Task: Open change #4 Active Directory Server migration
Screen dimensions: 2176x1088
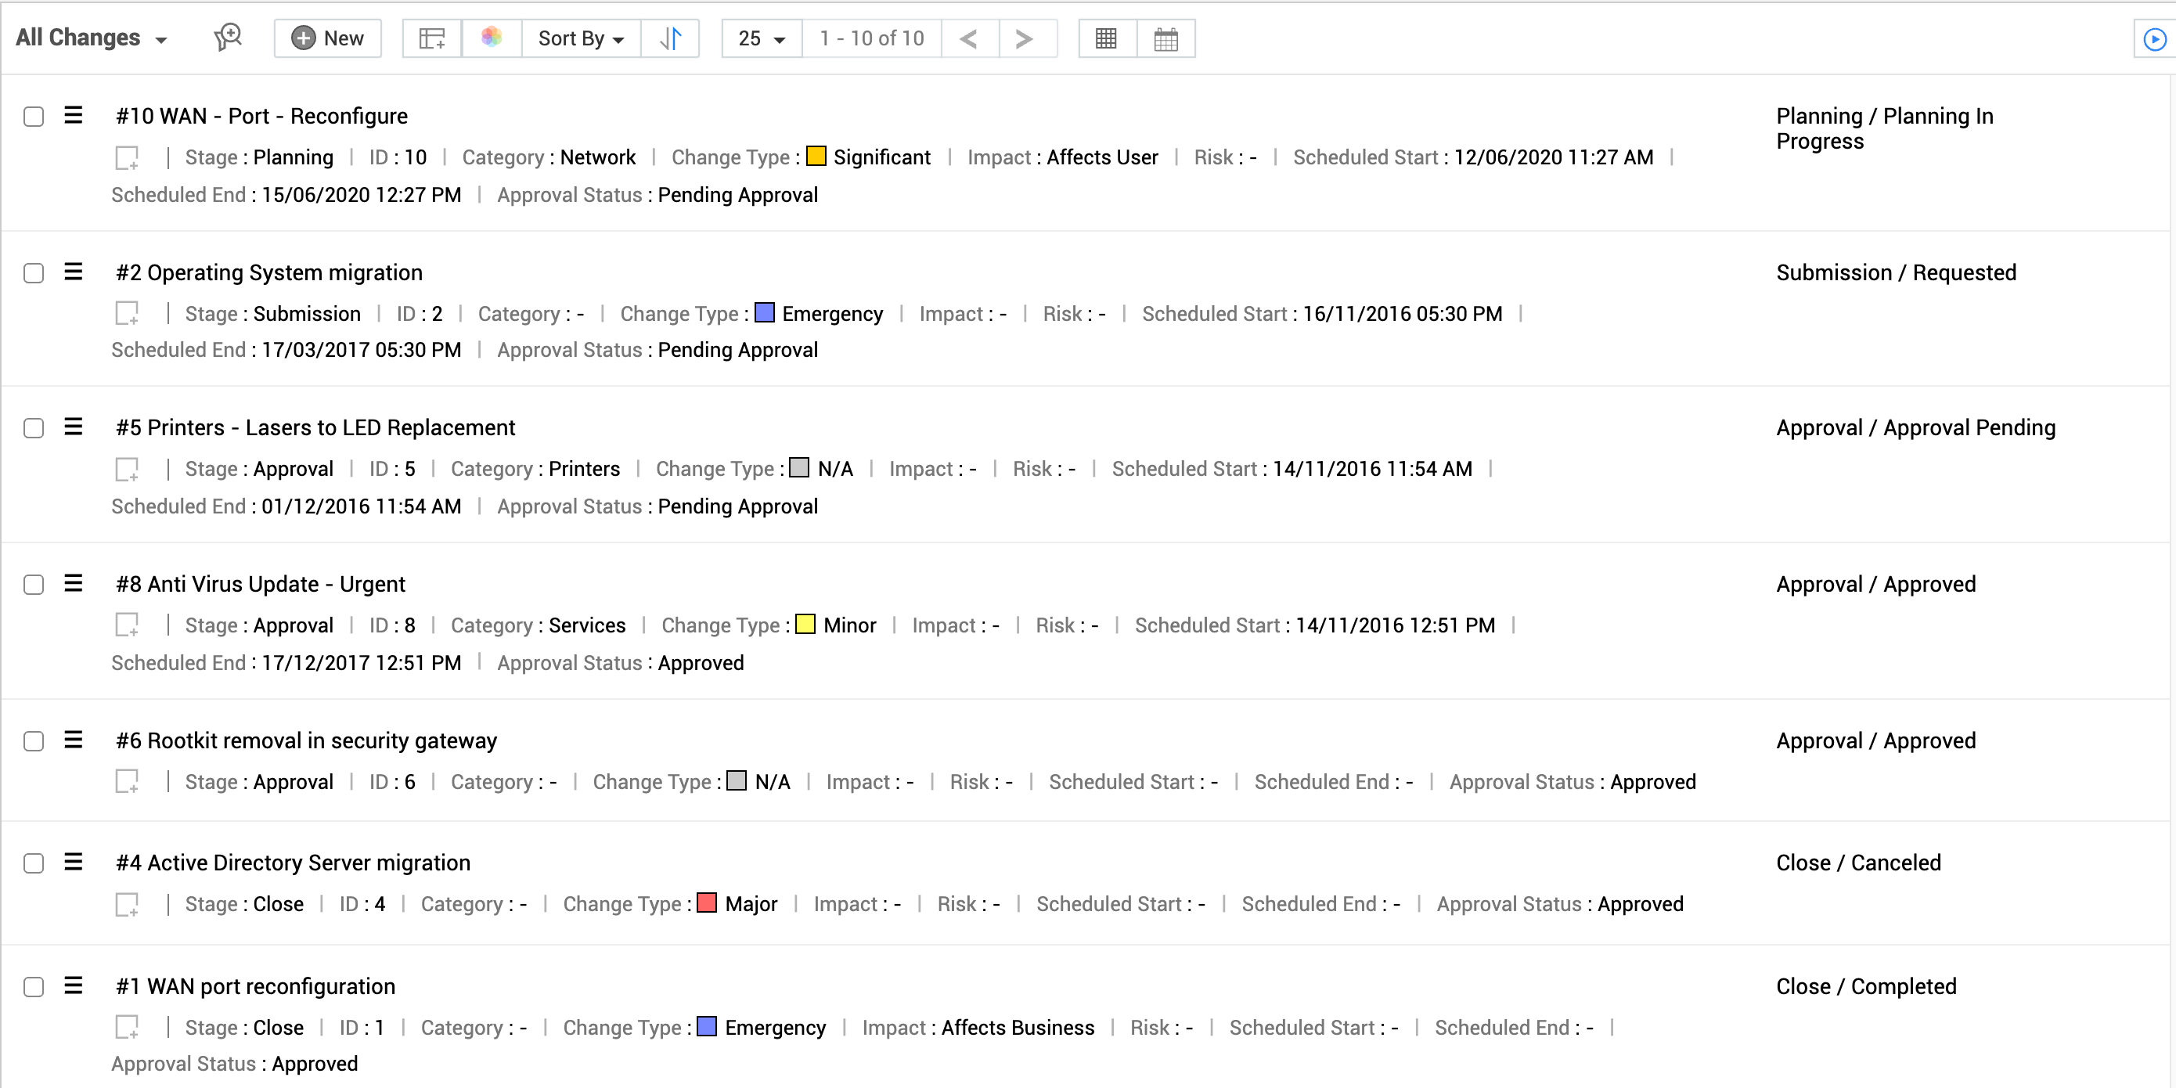Action: coord(293,863)
